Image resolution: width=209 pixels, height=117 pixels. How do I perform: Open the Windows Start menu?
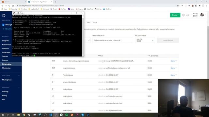(x=2, y=115)
